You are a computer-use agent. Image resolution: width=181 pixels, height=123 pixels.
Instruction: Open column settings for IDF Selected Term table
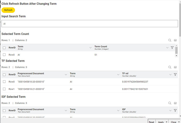tap(175, 103)
